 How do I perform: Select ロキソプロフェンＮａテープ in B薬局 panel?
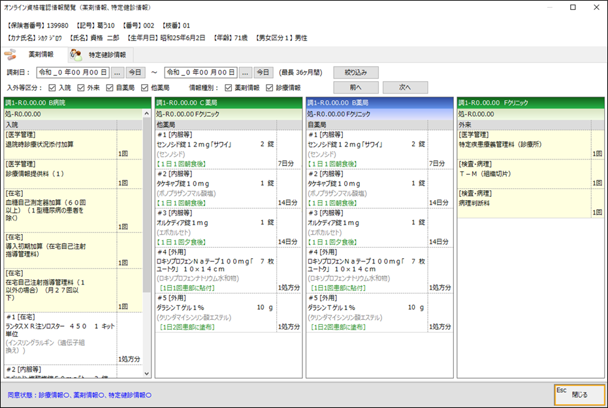coord(379,270)
